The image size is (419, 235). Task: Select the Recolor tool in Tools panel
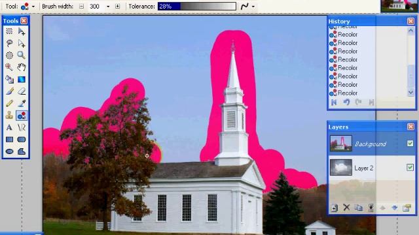22,116
